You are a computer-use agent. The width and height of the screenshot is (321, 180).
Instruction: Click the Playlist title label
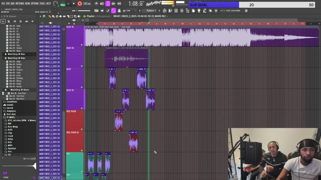coord(91,16)
